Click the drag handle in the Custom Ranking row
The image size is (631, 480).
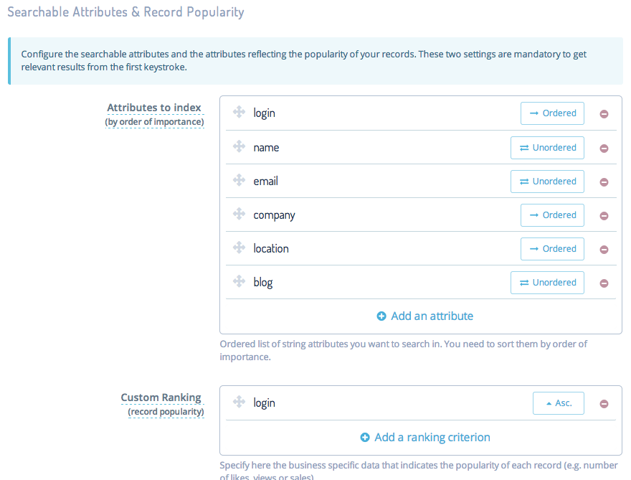pos(238,403)
